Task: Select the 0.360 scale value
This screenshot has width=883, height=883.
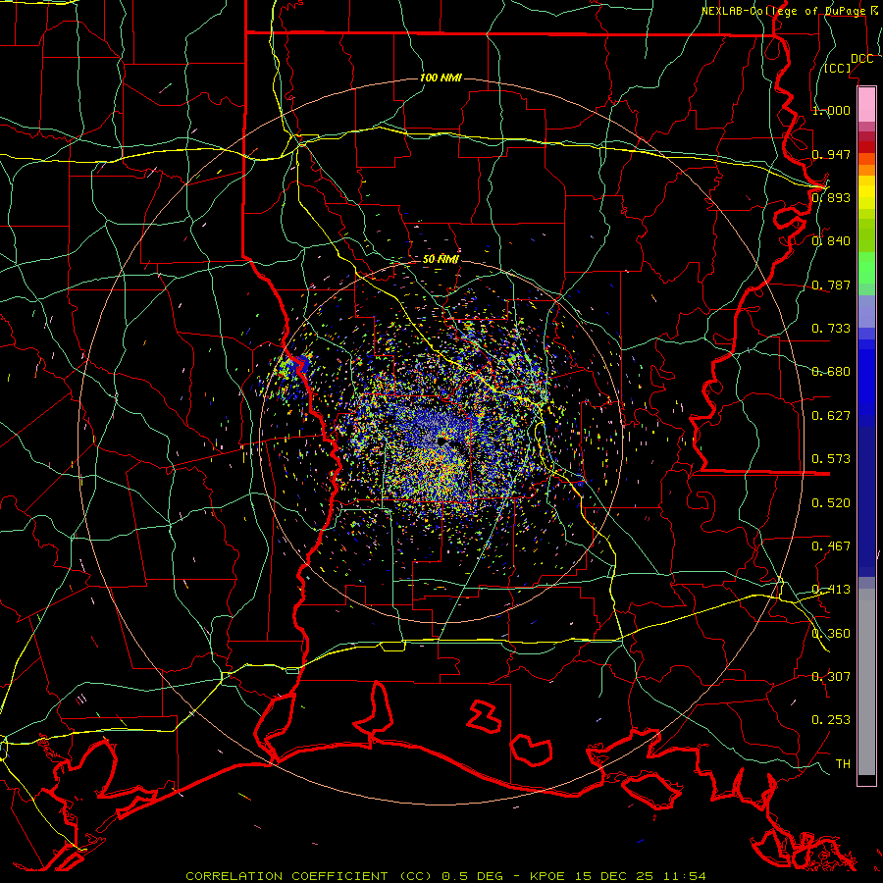Action: pyautogui.click(x=831, y=634)
